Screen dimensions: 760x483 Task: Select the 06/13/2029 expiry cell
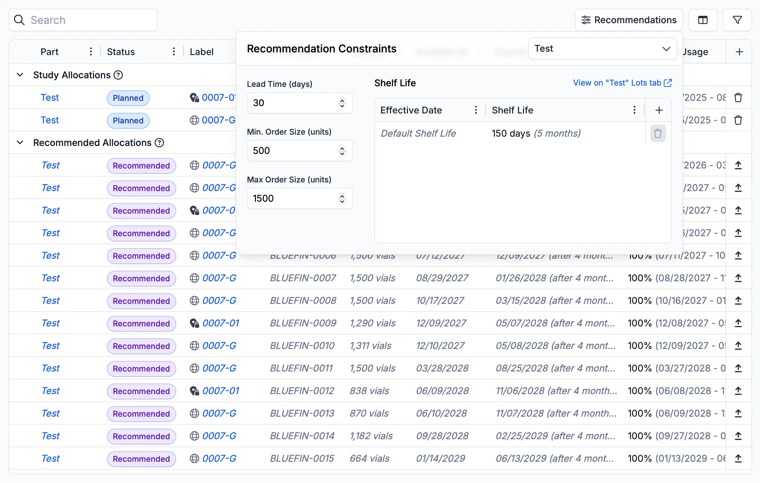coord(555,458)
